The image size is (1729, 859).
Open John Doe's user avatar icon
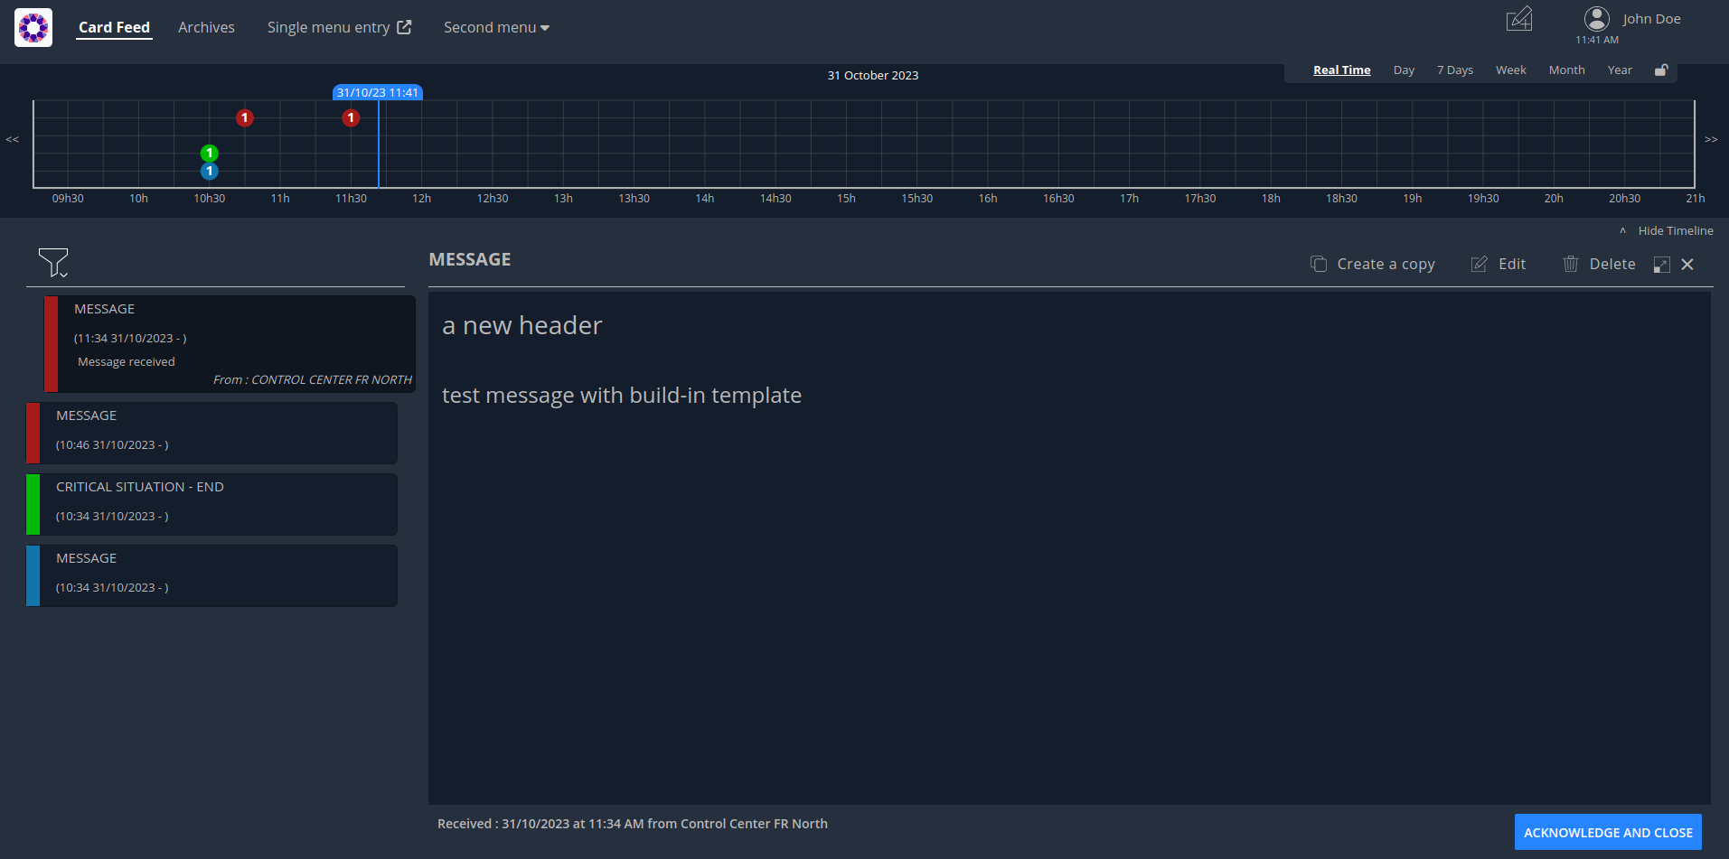tap(1596, 17)
